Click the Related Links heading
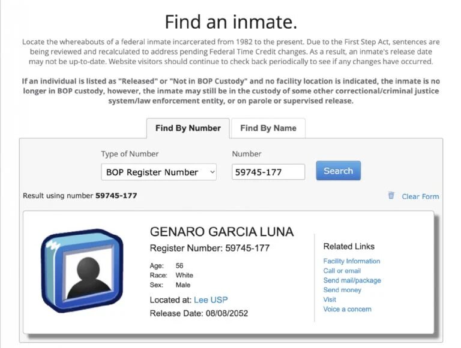 349,247
